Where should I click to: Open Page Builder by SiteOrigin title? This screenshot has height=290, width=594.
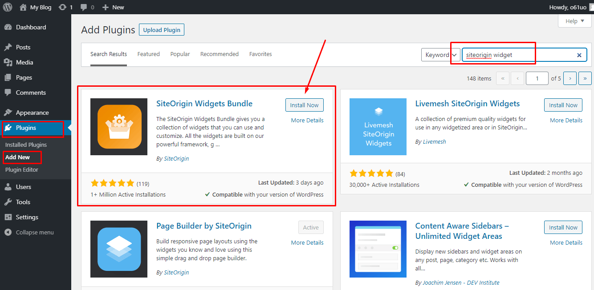click(204, 226)
